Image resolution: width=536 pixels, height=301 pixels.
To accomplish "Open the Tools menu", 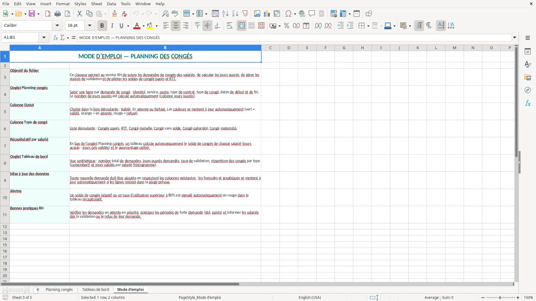I will pos(126,4).
